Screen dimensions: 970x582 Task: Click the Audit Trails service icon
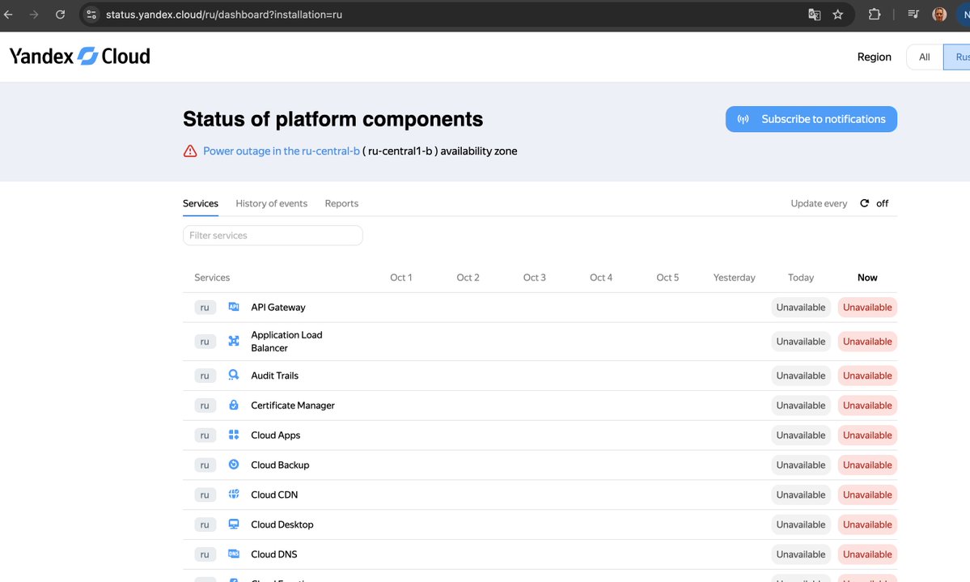point(233,376)
